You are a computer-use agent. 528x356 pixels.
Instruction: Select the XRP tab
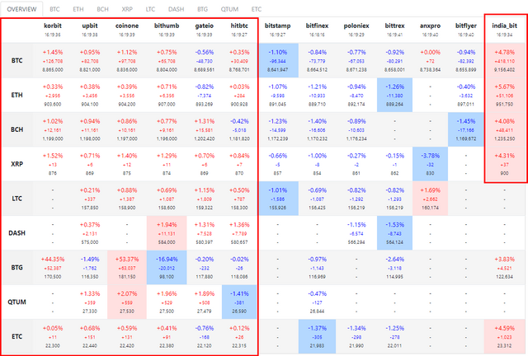[127, 9]
